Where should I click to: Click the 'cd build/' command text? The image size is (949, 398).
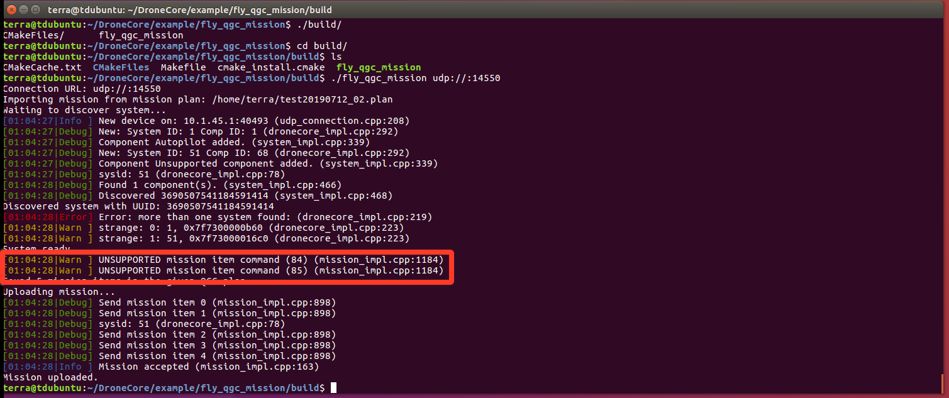321,46
